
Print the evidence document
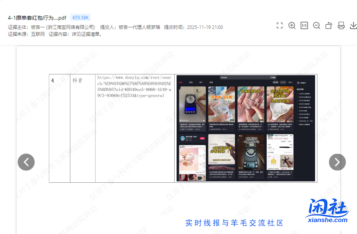(341, 25)
